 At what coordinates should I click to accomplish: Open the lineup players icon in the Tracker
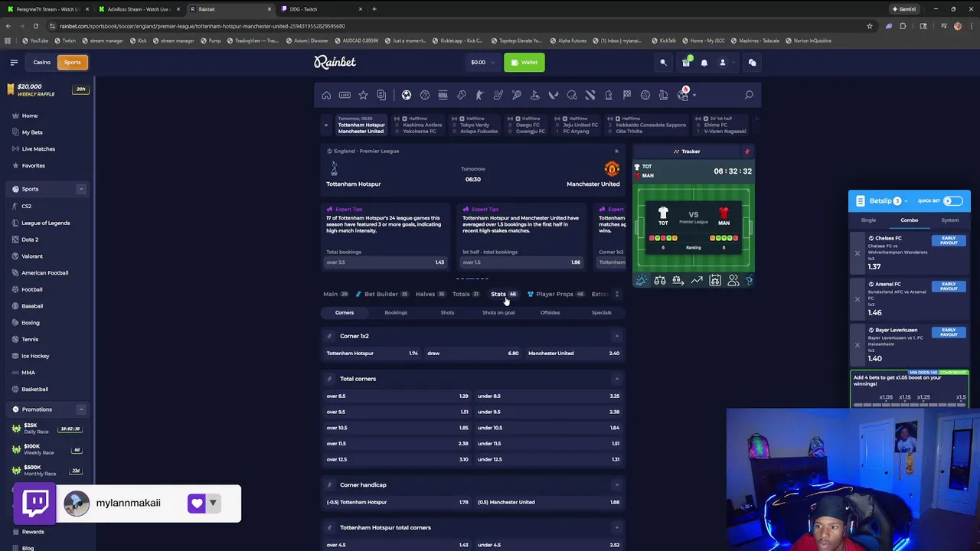point(733,281)
